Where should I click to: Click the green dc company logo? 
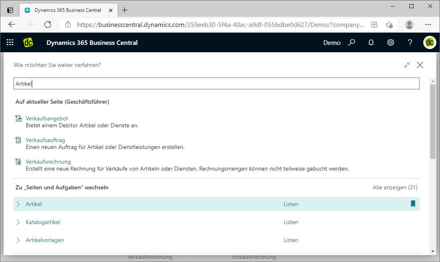click(x=28, y=42)
